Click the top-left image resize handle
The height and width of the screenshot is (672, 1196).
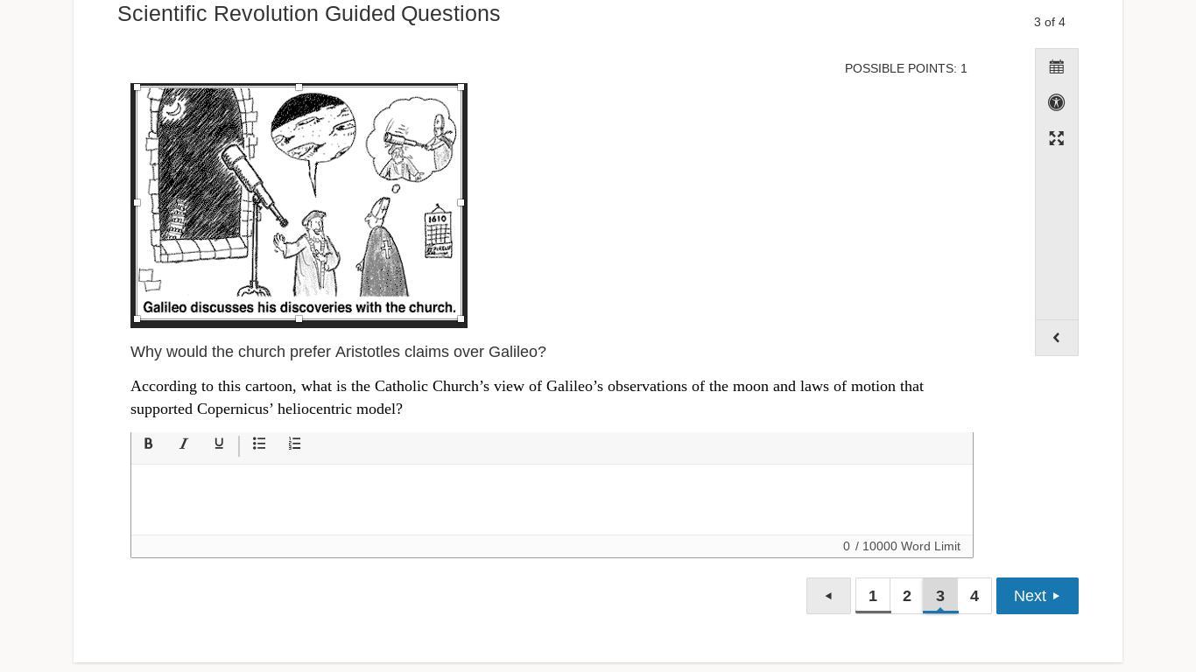137,87
